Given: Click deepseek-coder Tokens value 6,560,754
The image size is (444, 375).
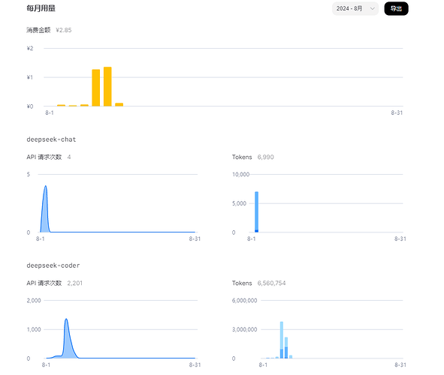Looking at the screenshot, I should pyautogui.click(x=271, y=283).
